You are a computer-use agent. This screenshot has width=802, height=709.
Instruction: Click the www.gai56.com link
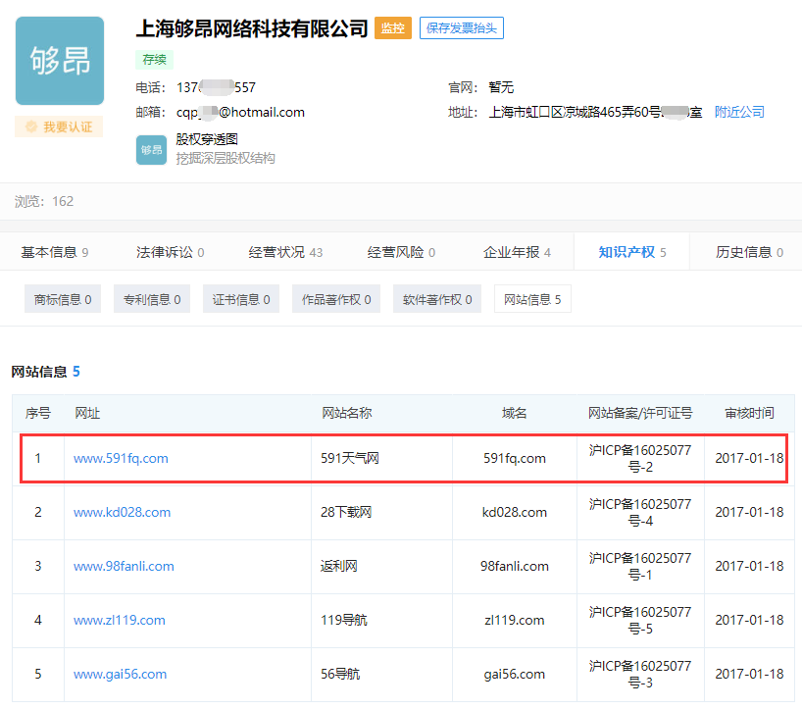click(120, 674)
